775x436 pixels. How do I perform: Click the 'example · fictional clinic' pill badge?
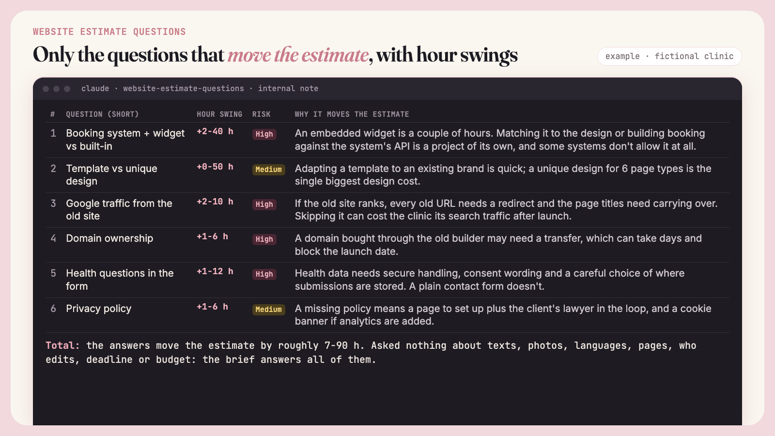[669, 56]
